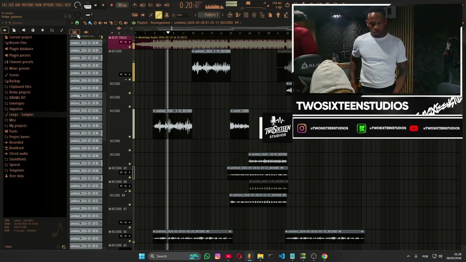Select the stamp tool icon in toolbar

point(167,15)
